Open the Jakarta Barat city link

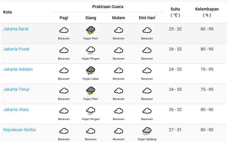(x=16, y=29)
